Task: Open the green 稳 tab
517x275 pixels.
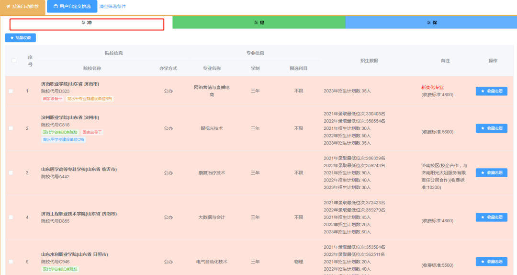Action: 258,23
